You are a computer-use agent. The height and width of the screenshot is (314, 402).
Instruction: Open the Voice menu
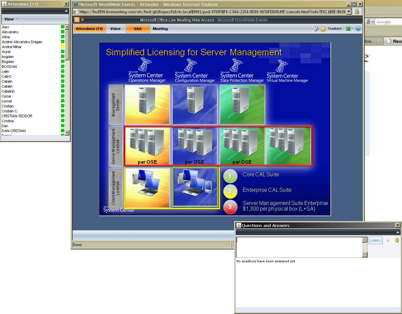[x=115, y=29]
